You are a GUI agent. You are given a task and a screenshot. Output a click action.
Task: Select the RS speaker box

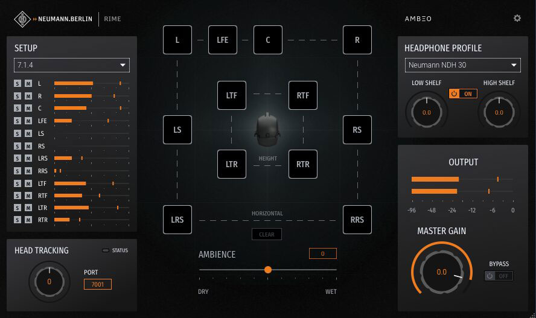pos(357,130)
